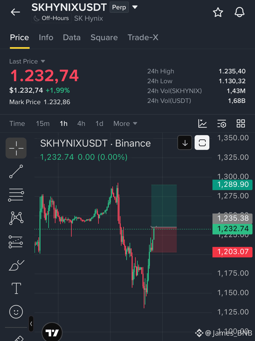The image size is (255, 341).
Task: Click the 1,203.07 stop loss label
Action: 233,252
